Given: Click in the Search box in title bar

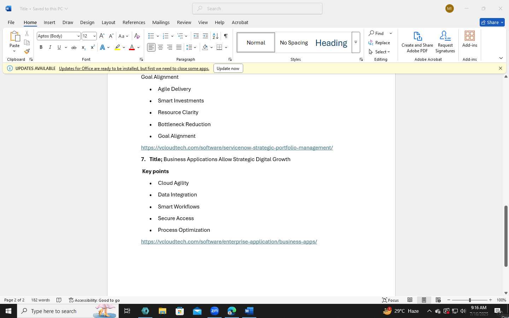Looking at the screenshot, I should 257,8.
